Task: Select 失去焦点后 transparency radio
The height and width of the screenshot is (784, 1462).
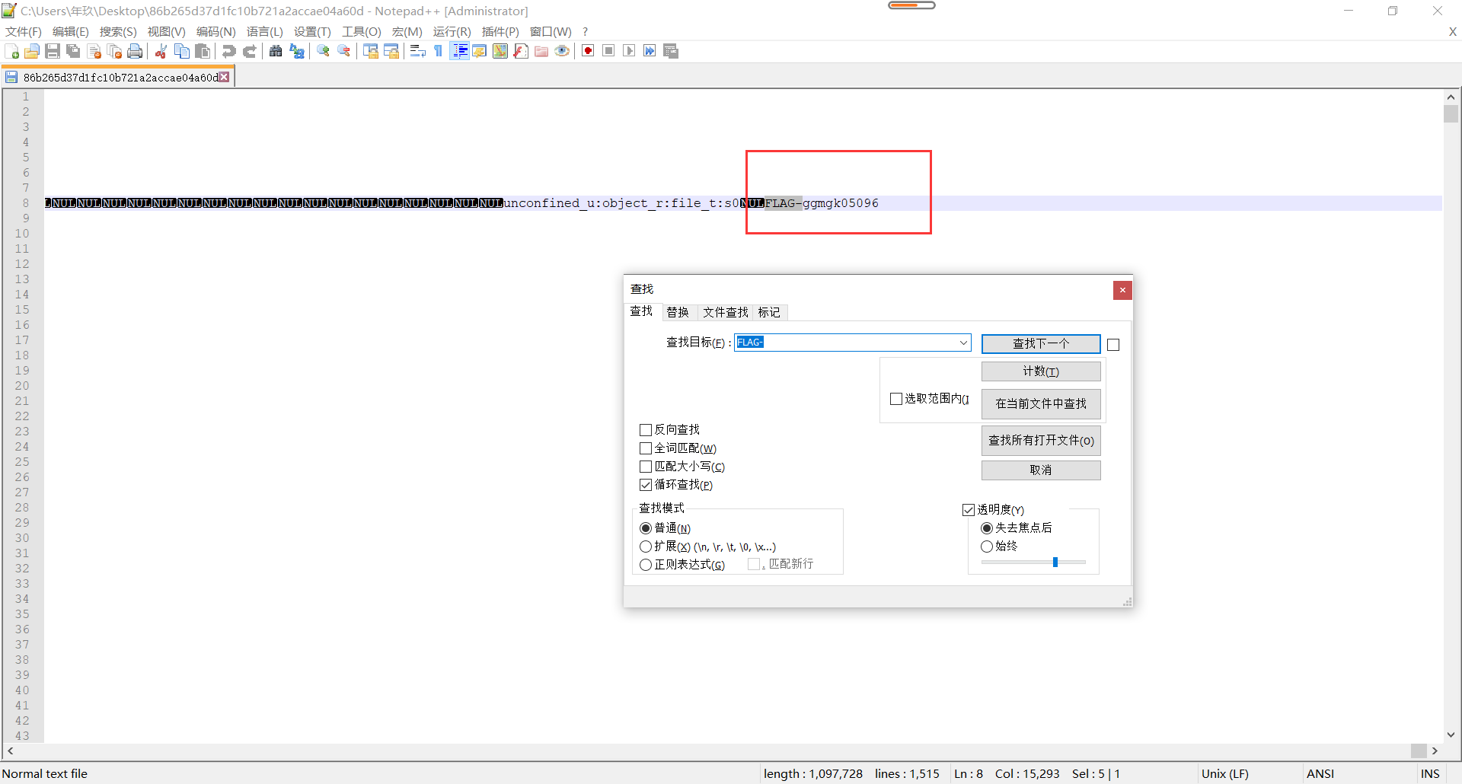Action: pyautogui.click(x=987, y=528)
